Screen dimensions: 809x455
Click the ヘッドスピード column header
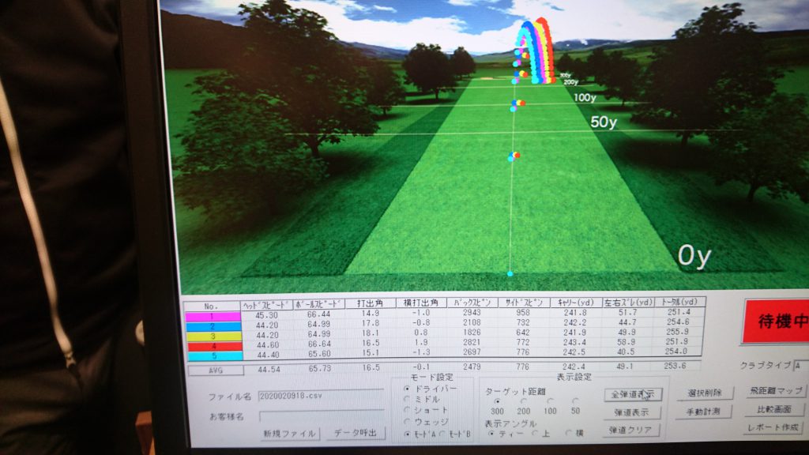coord(266,305)
